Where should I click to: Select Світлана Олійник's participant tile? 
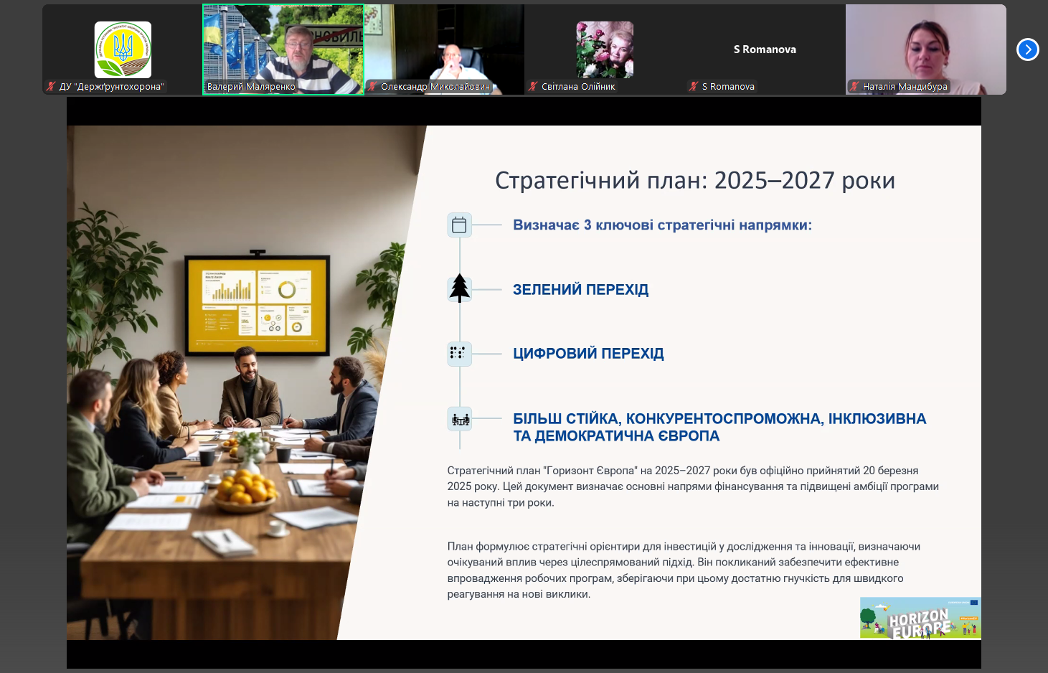tap(605, 50)
